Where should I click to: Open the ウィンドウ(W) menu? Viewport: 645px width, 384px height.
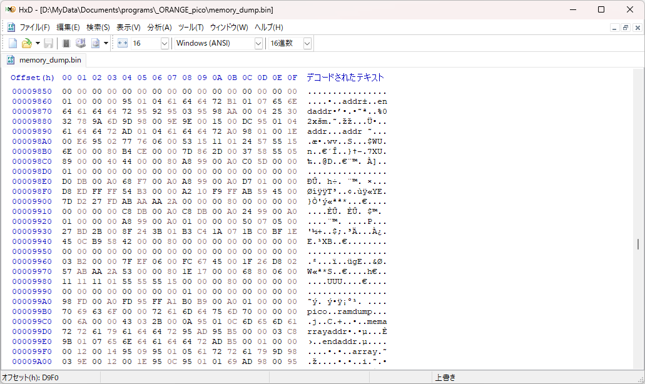(229, 27)
